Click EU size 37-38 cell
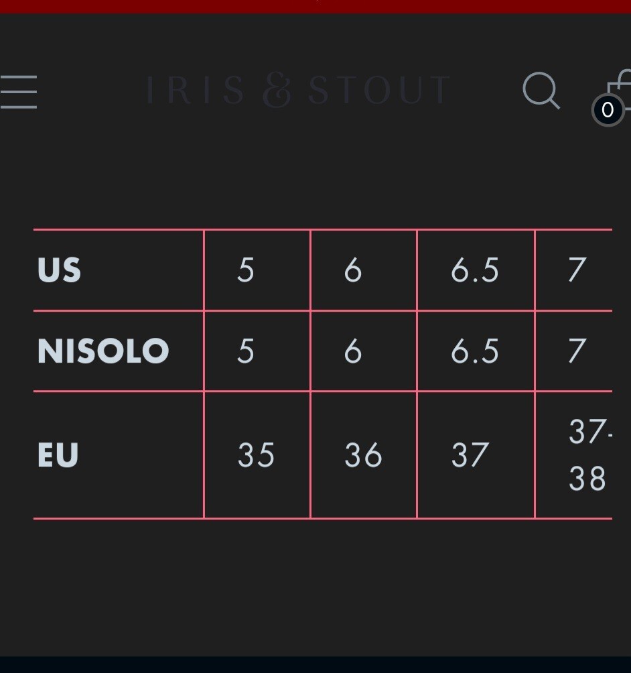The image size is (631, 673). coord(574,455)
